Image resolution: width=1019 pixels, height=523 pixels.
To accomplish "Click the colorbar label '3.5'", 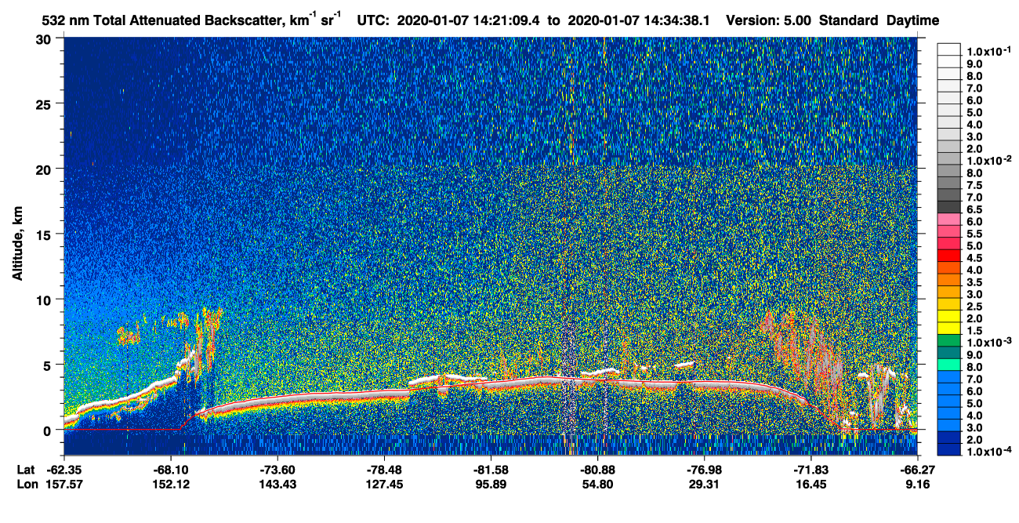I will tap(976, 282).
